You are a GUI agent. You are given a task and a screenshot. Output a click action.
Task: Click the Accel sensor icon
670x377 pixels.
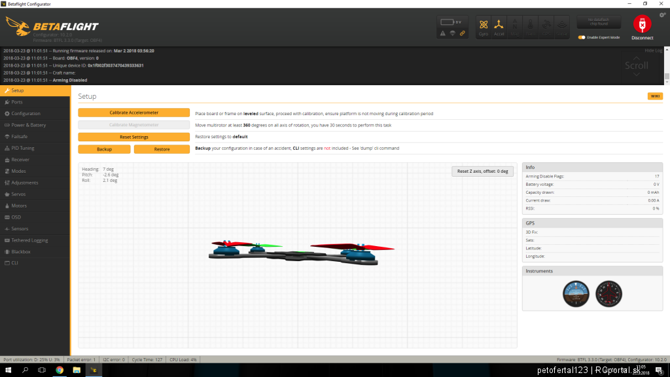point(499,27)
